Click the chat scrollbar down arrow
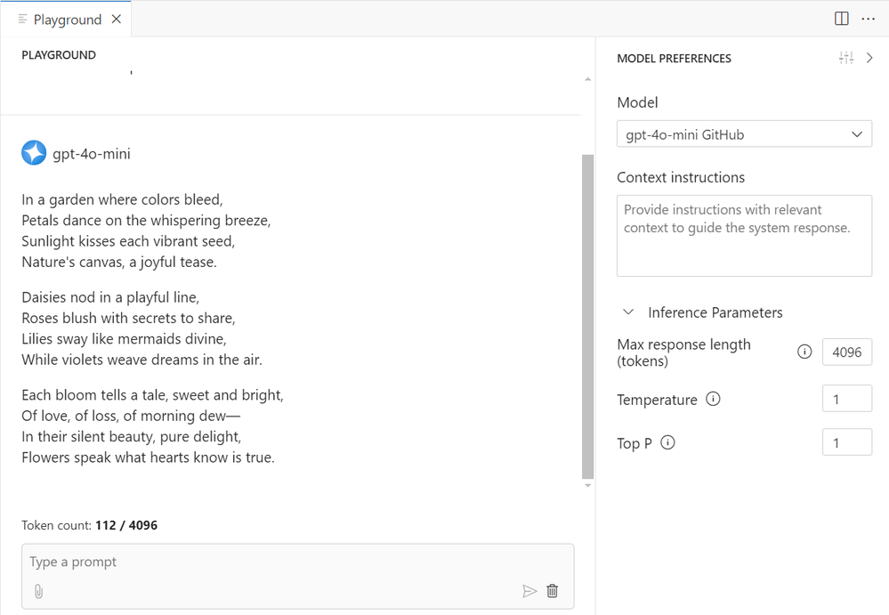The image size is (889, 615). (x=587, y=486)
